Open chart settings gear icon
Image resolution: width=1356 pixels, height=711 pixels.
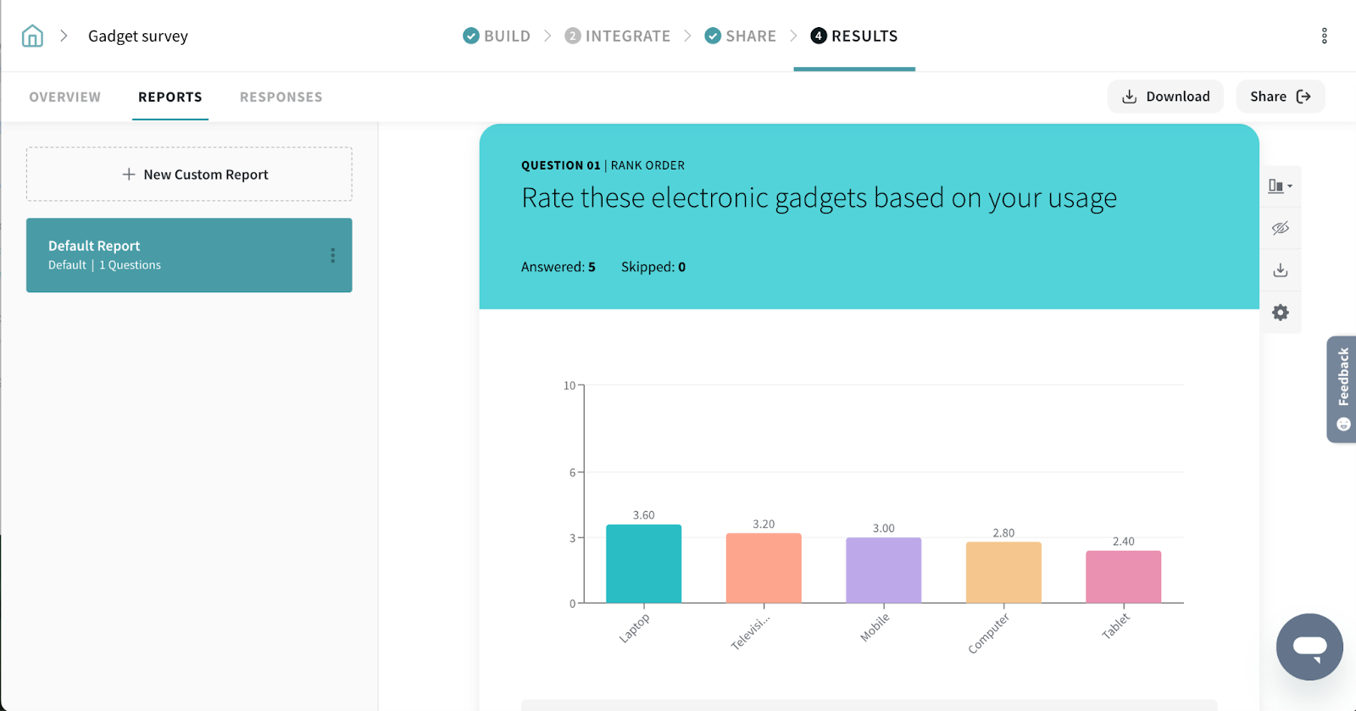[1280, 313]
